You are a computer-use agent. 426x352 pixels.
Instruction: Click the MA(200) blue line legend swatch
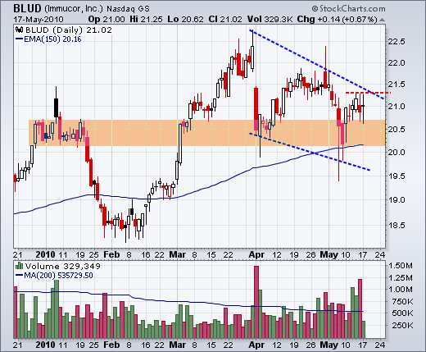click(19, 275)
